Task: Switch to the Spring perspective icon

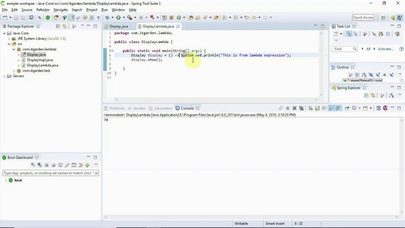Action: click(393, 18)
